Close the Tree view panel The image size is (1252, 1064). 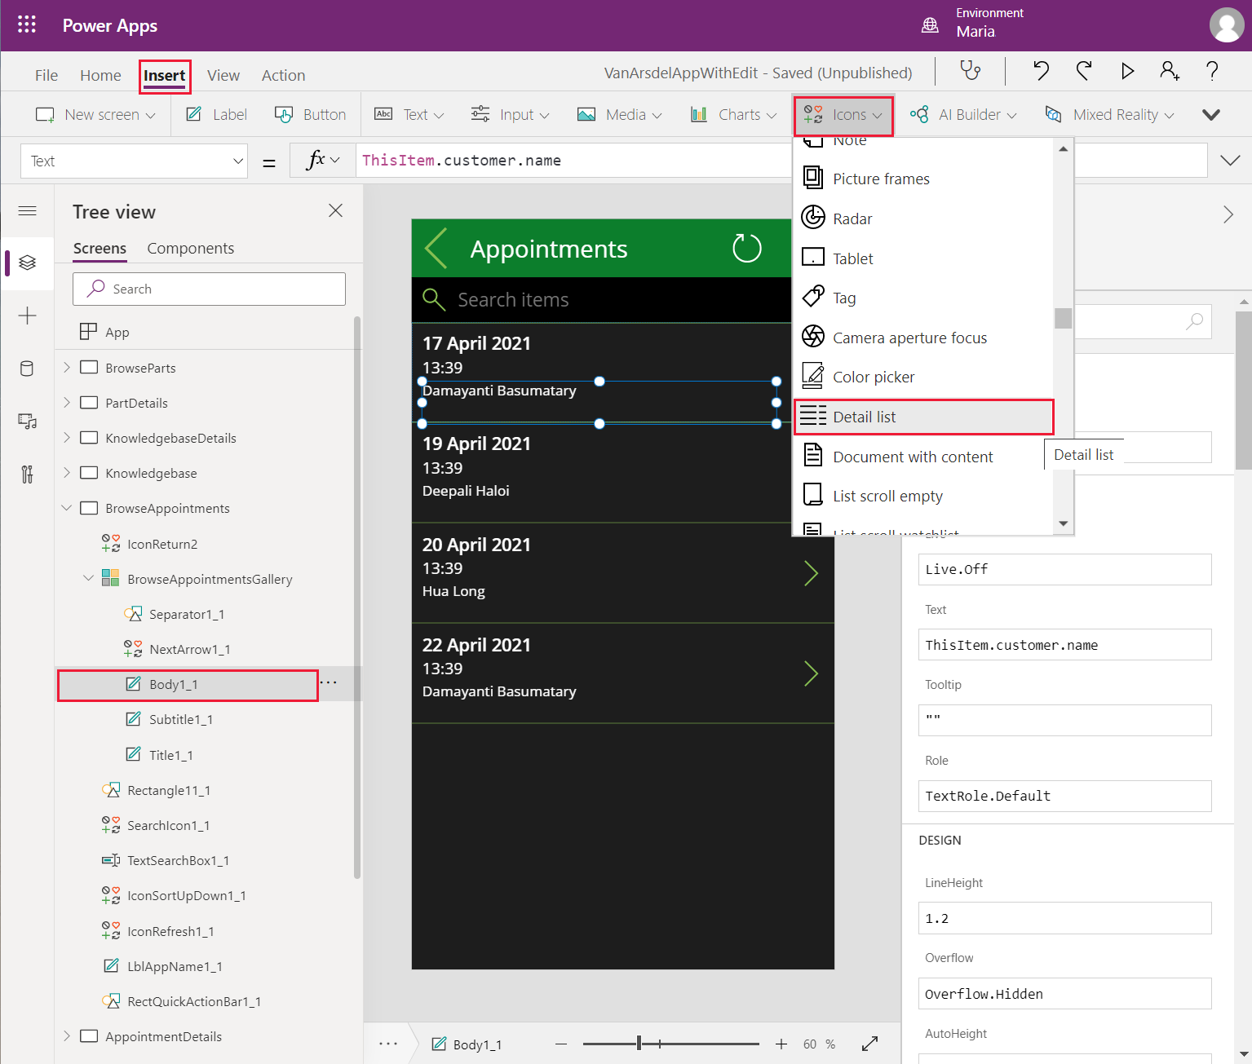click(335, 211)
